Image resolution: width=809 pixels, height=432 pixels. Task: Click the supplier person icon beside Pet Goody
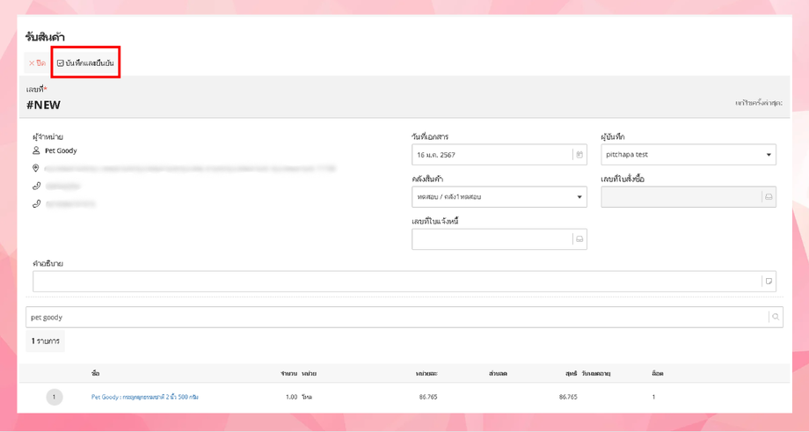click(x=36, y=150)
